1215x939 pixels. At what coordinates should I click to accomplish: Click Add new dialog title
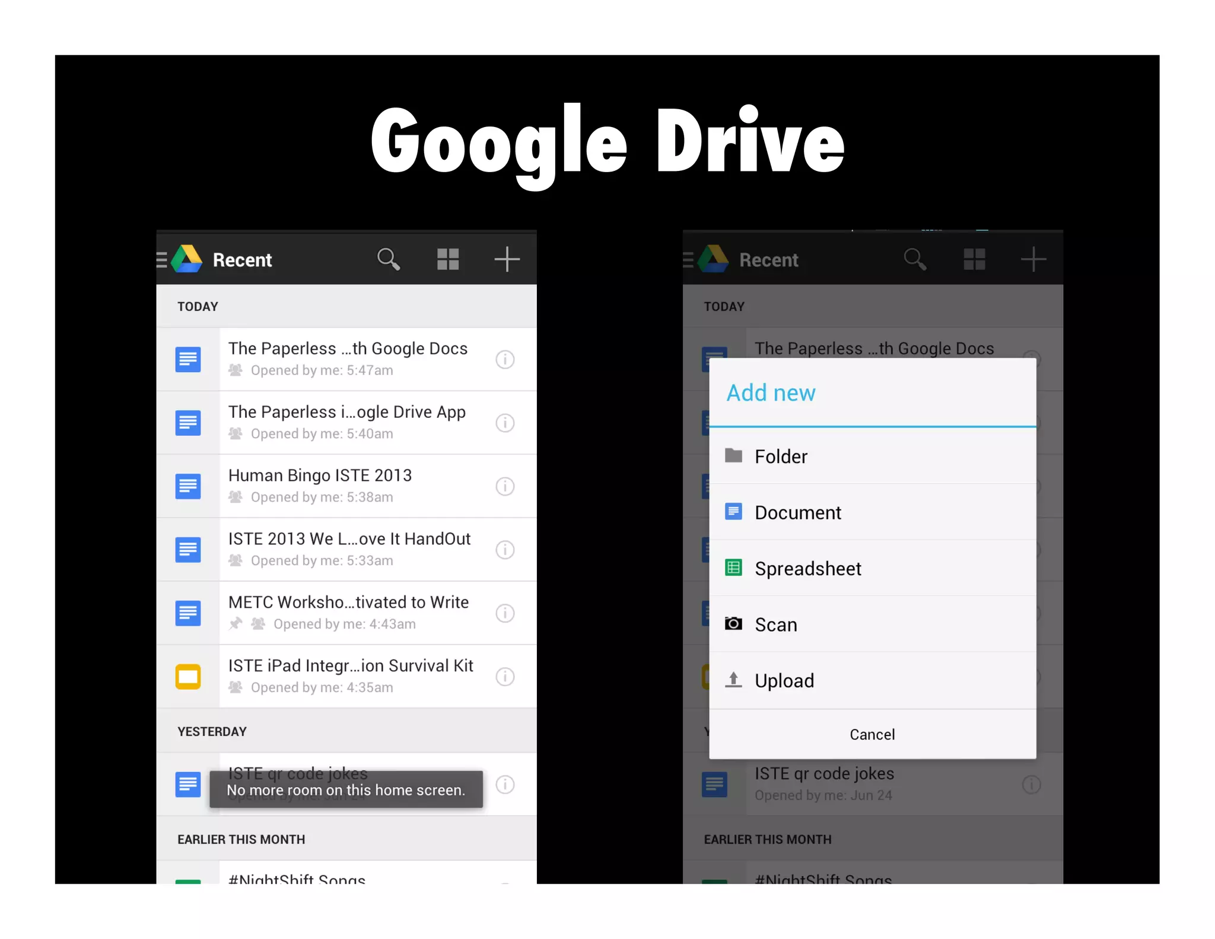tap(771, 393)
